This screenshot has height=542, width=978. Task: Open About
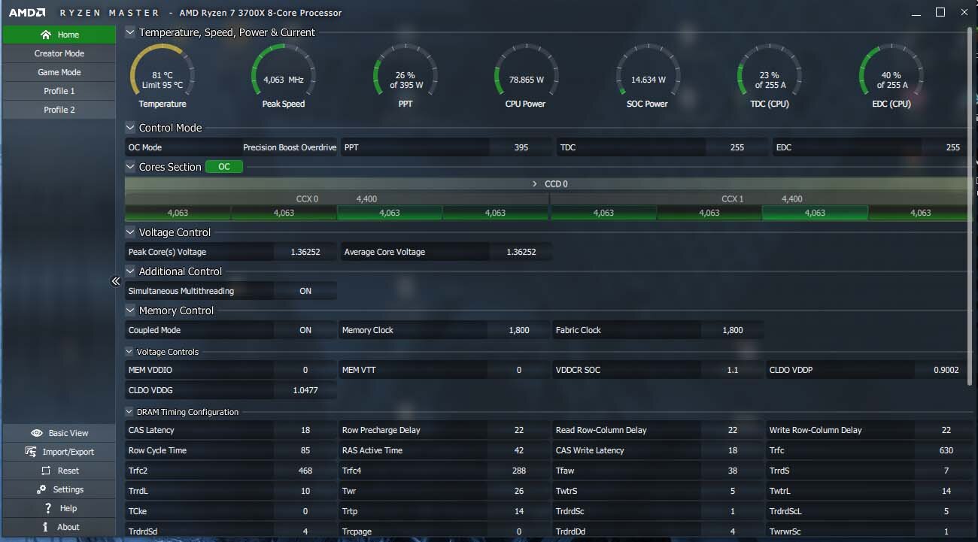tap(59, 527)
